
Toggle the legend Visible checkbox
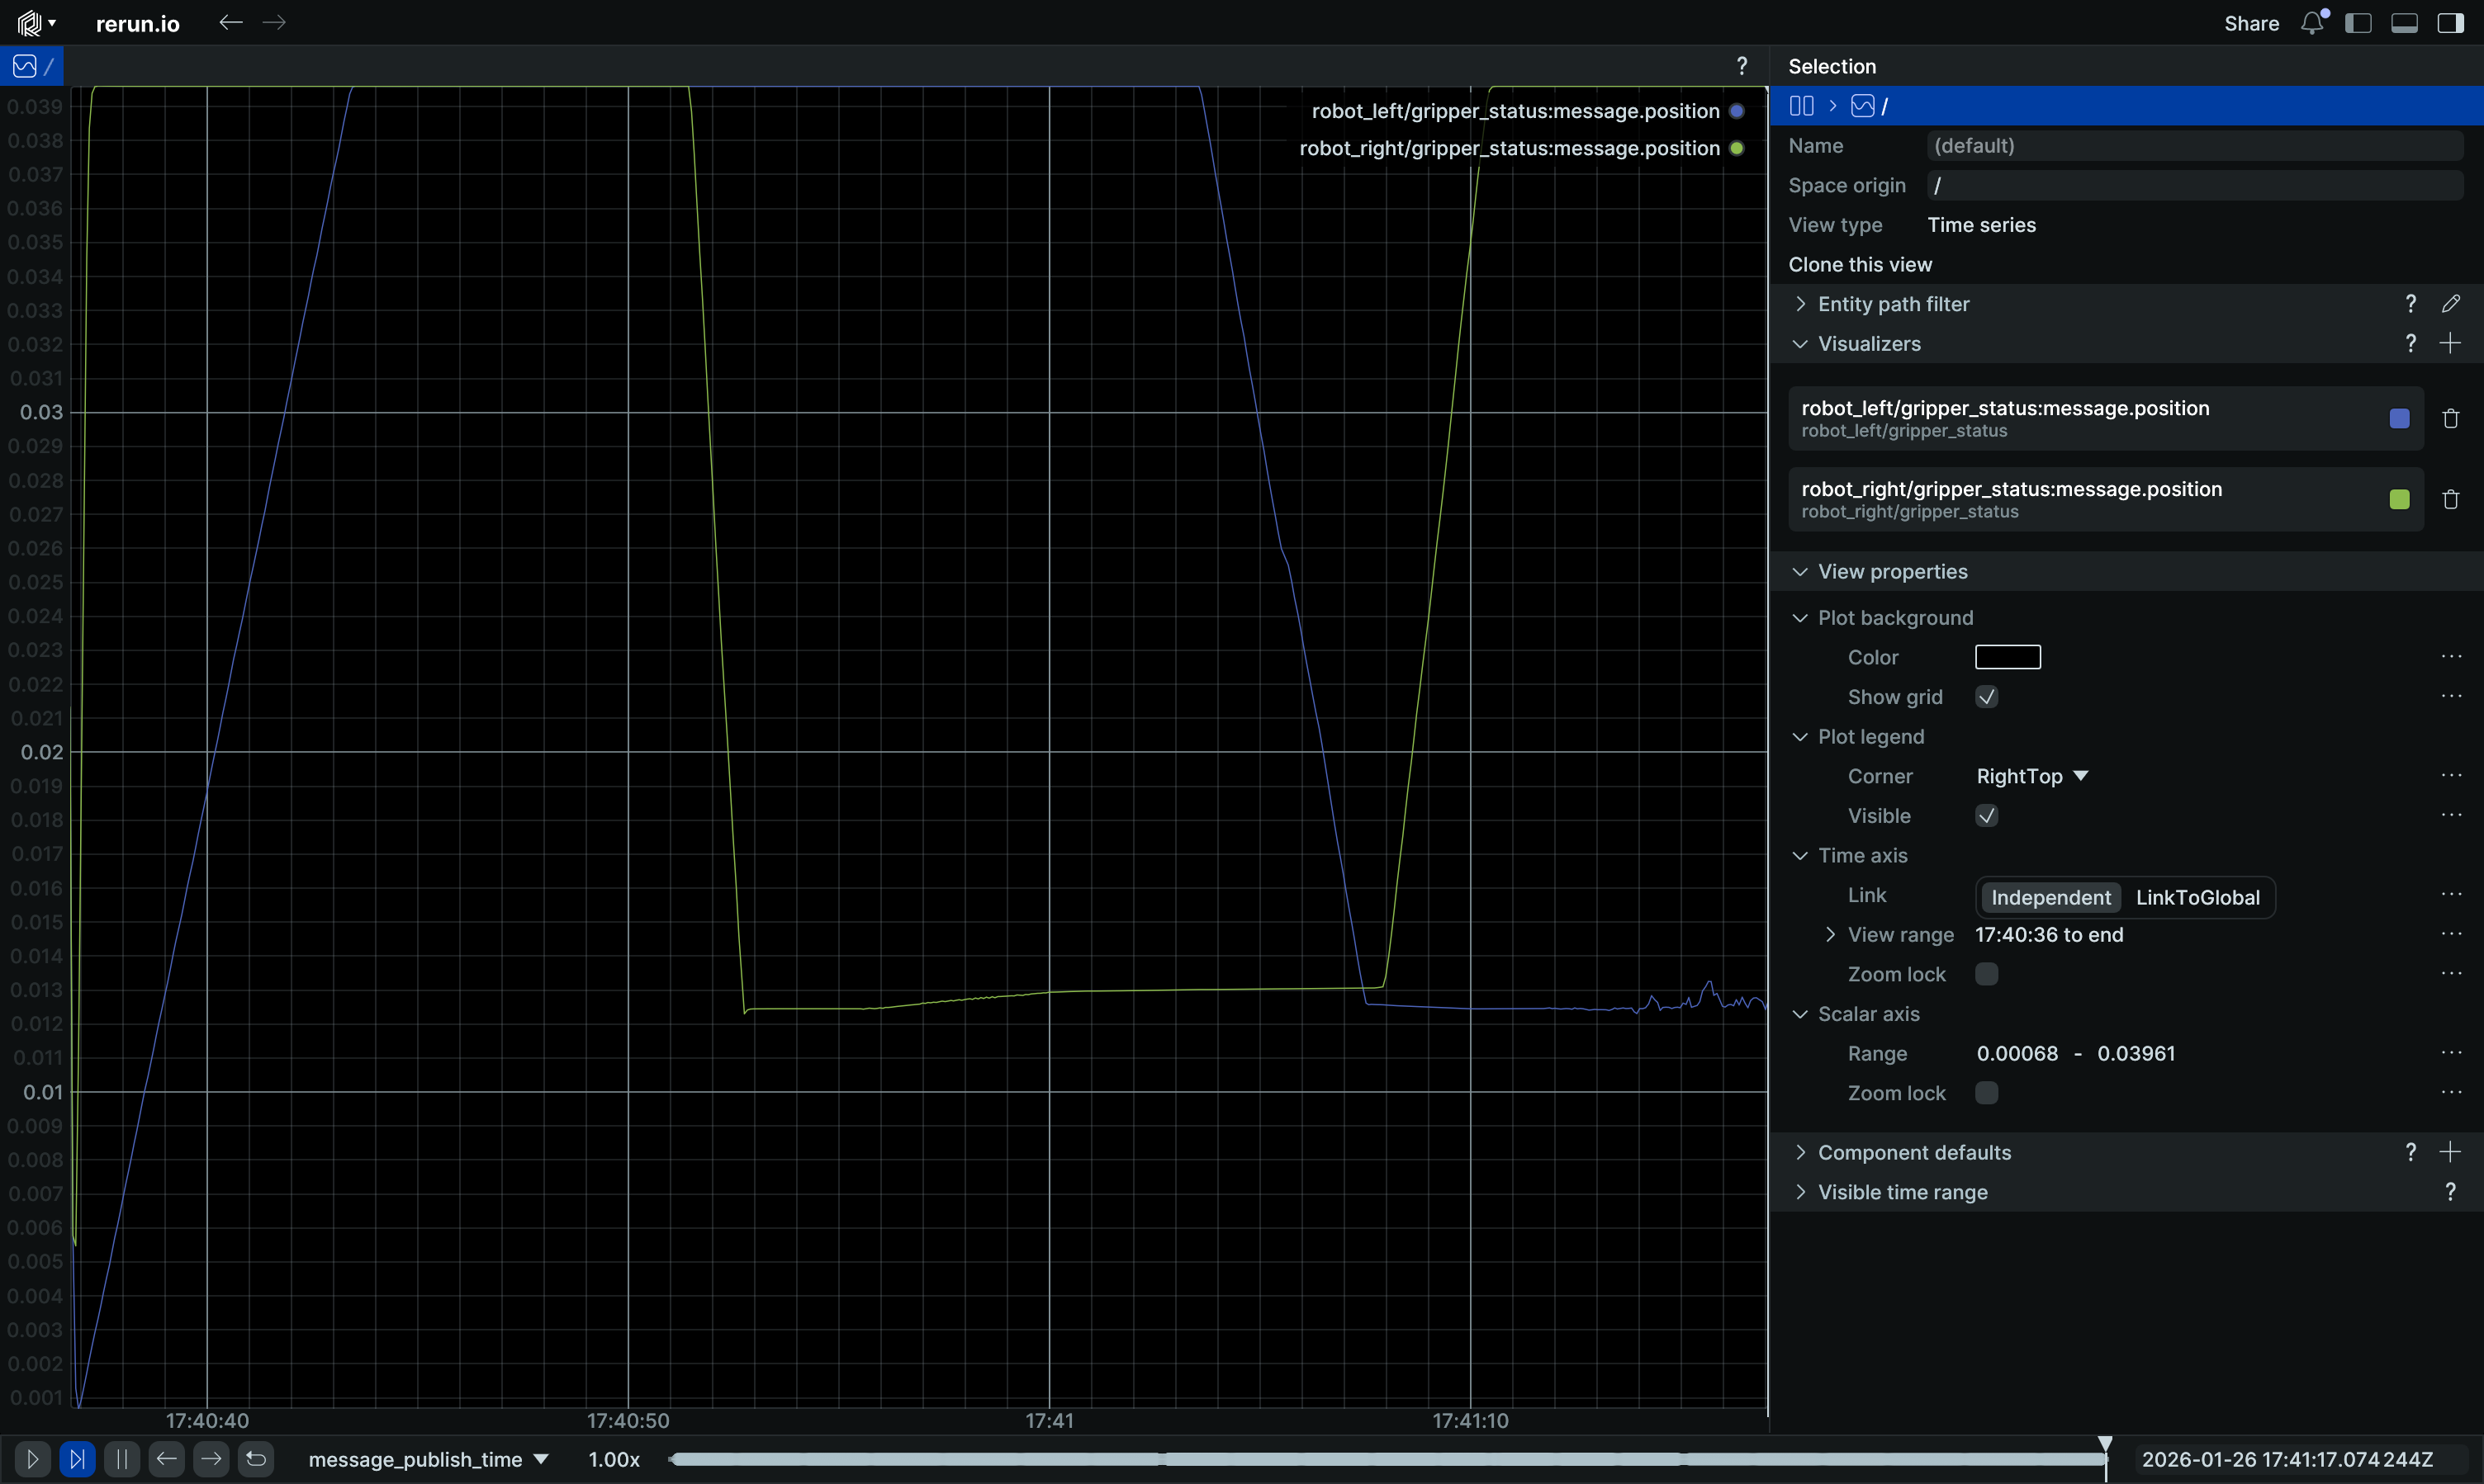[x=1987, y=816]
